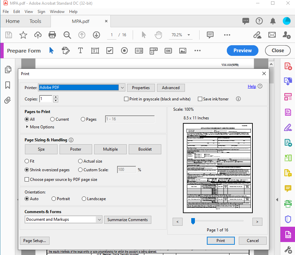This screenshot has width=295, height=255.
Task: Open printer Properties
Action: 141,88
